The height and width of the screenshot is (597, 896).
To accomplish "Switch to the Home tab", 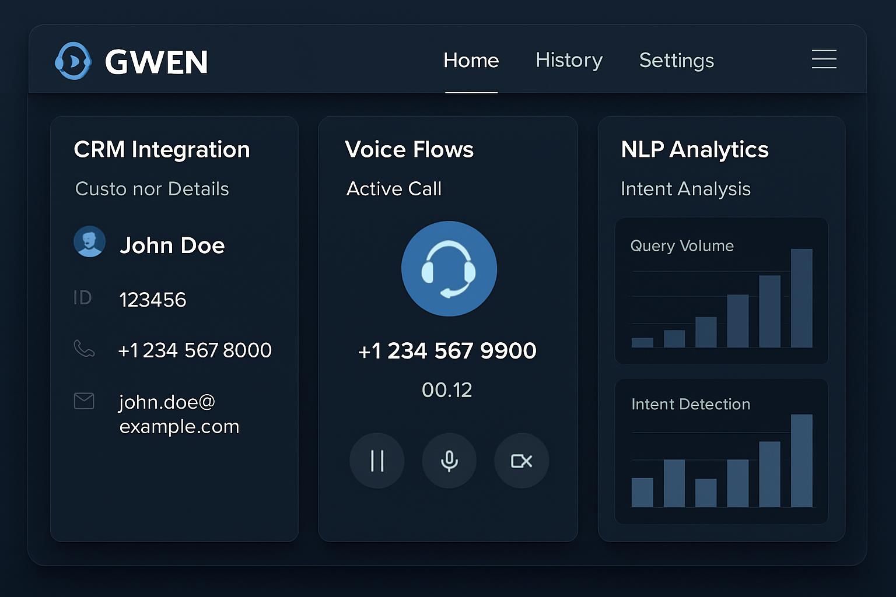I will [471, 60].
